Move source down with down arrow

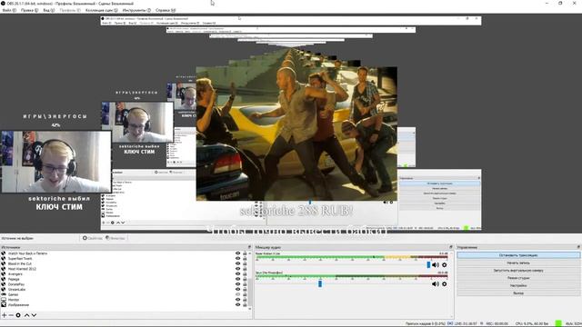34,315
